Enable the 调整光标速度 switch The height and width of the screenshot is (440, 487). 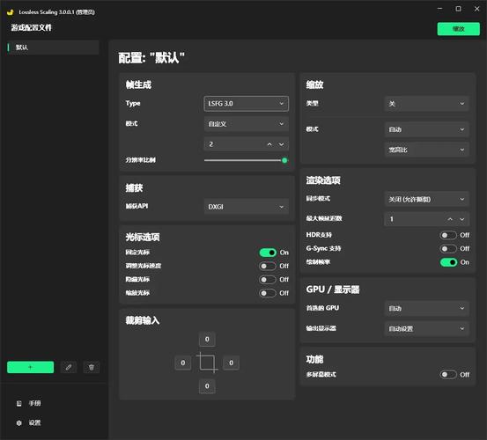[x=268, y=266]
